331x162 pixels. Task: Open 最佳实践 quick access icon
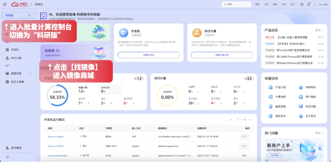271,106
